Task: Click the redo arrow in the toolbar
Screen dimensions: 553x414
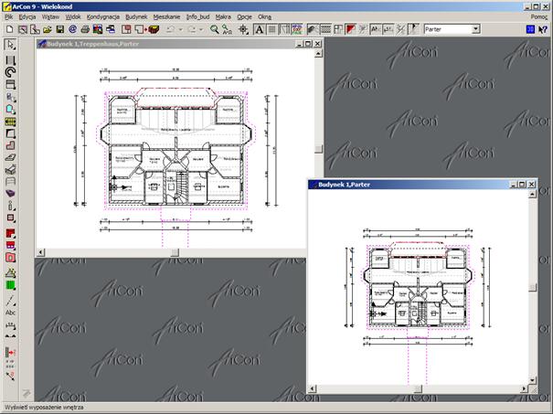Action: (192, 29)
